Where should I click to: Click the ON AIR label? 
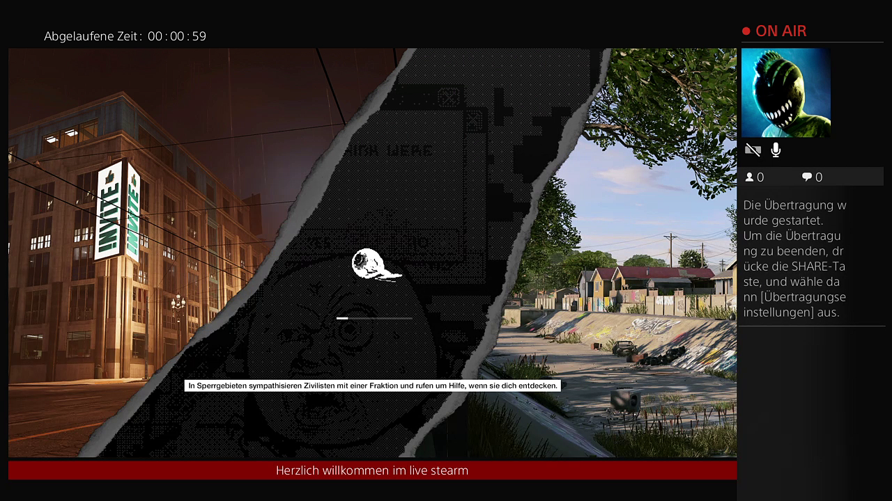pos(780,31)
